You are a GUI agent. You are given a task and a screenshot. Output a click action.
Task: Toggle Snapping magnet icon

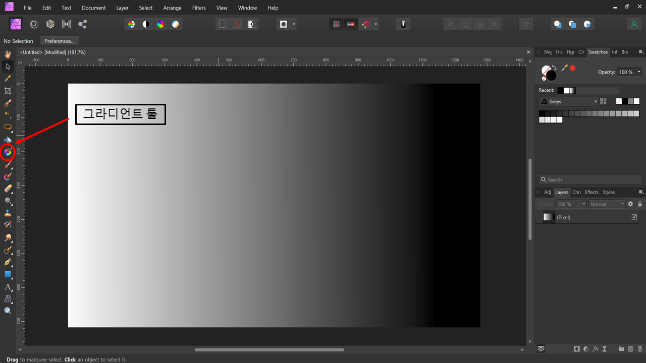click(x=366, y=24)
